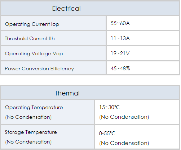
Task: Select the Threshold Current Ith label
Action: click(x=30, y=38)
